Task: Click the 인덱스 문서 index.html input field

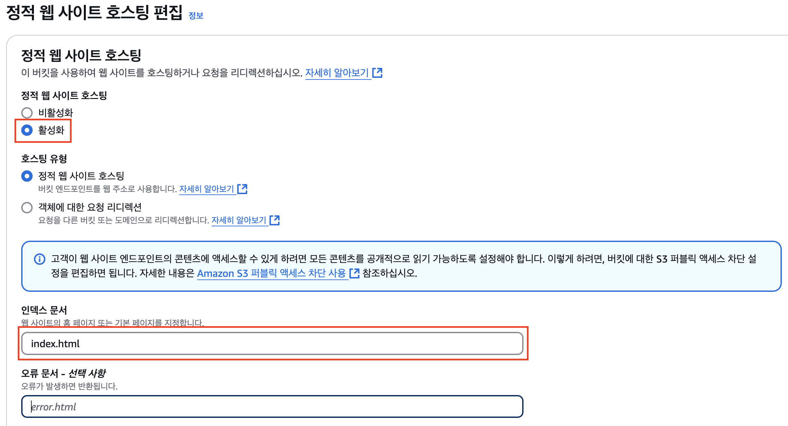Action: (272, 344)
